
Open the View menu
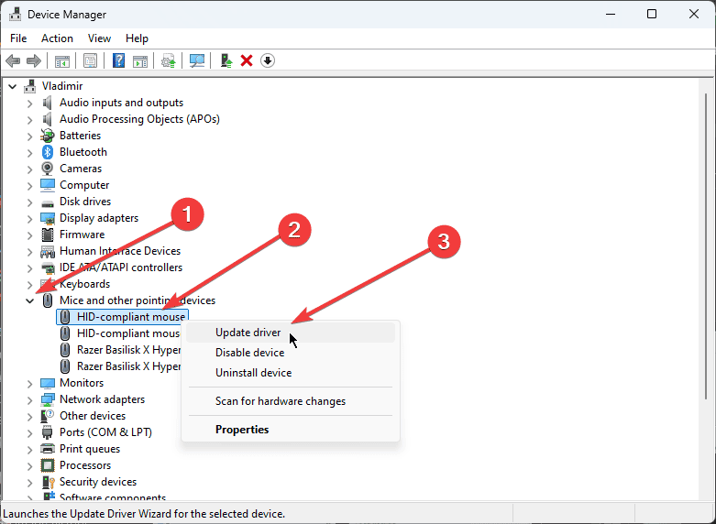(x=99, y=38)
